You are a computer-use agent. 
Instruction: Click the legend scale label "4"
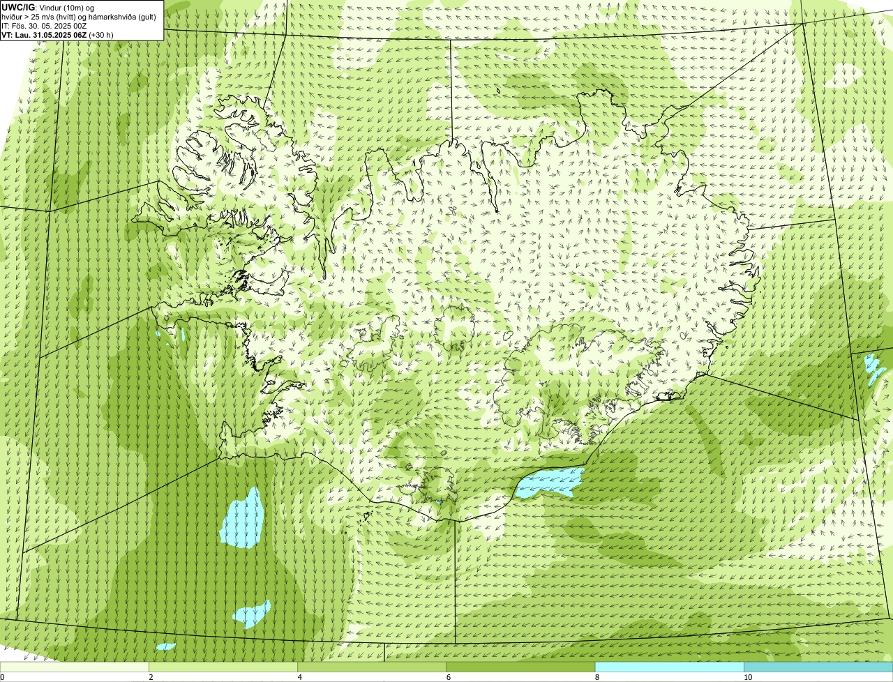pyautogui.click(x=299, y=677)
